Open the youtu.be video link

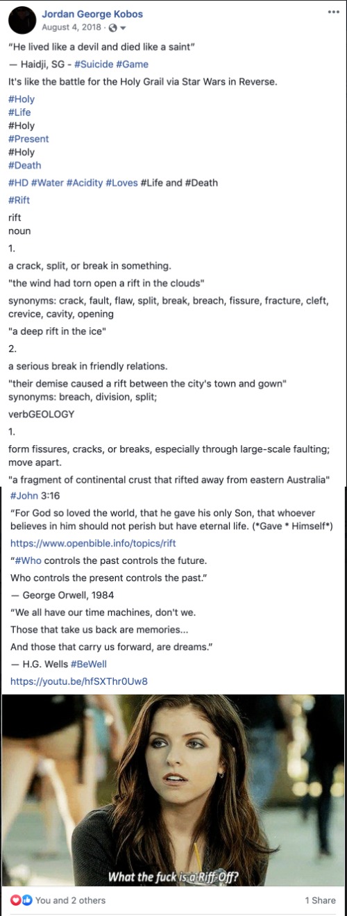point(79,681)
